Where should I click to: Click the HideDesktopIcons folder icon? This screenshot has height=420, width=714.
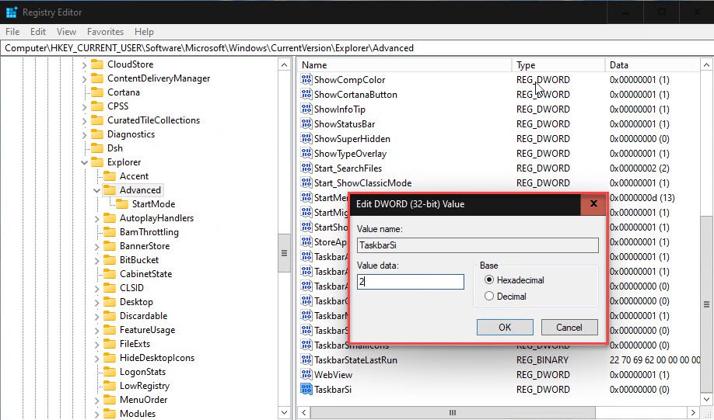(x=110, y=358)
